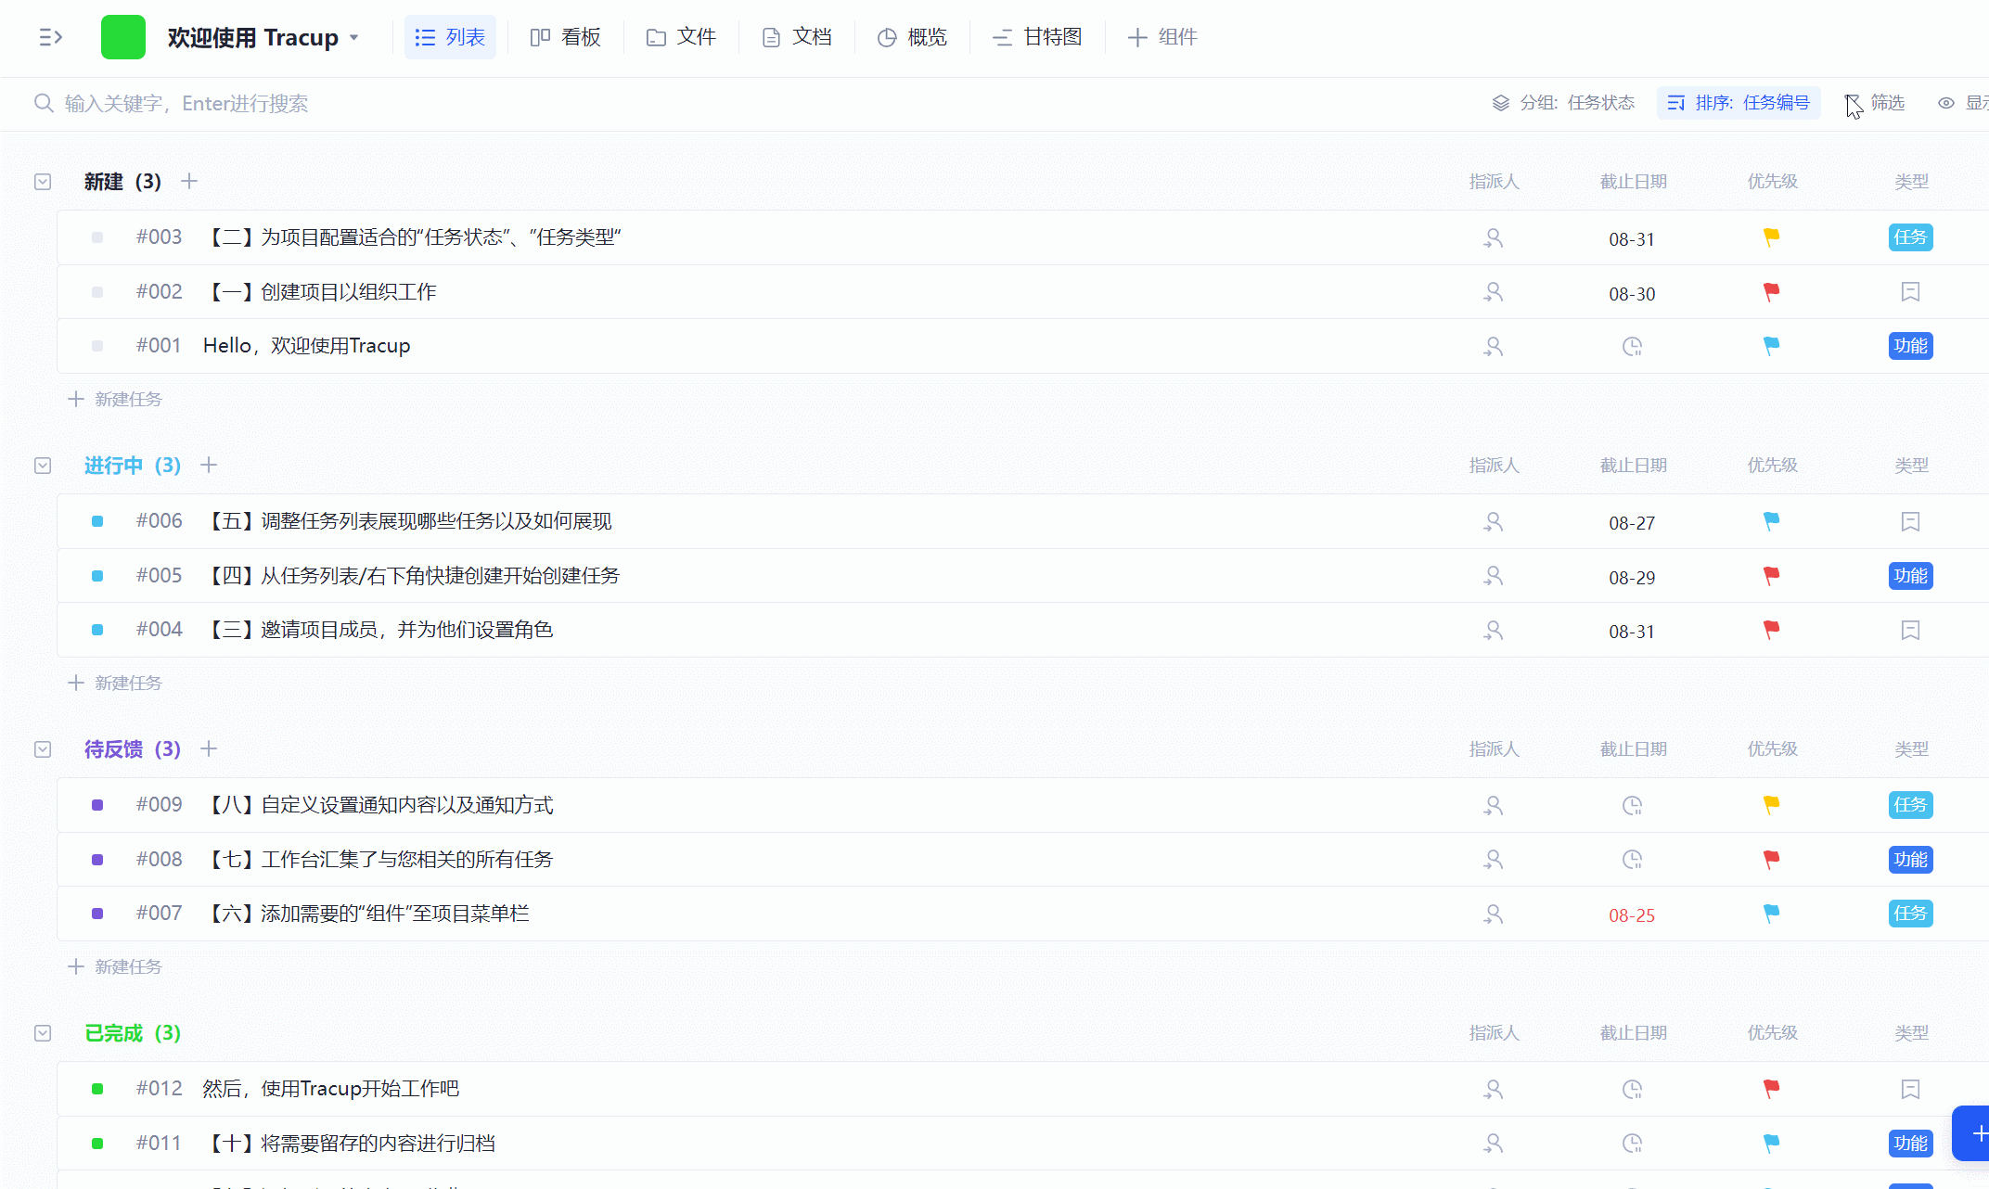Open project name dropdown arrow
Viewport: 1989px width, 1189px height.
pos(354,38)
